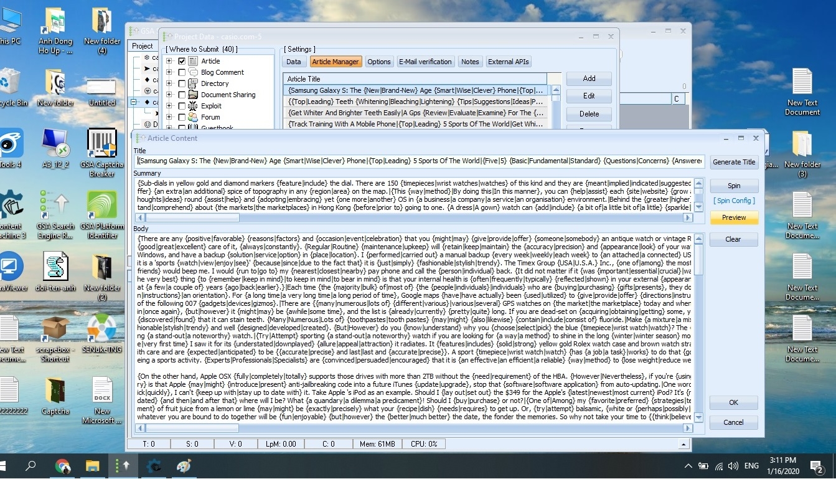The image size is (836, 479).
Task: Open the notification center icon
Action: click(817, 465)
